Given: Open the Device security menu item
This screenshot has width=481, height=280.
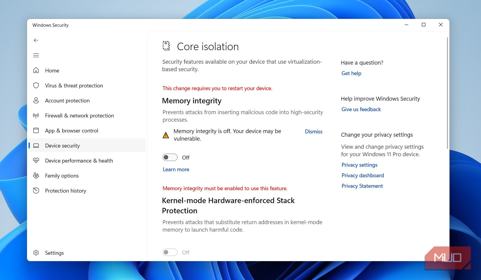Looking at the screenshot, I should pyautogui.click(x=62, y=146).
